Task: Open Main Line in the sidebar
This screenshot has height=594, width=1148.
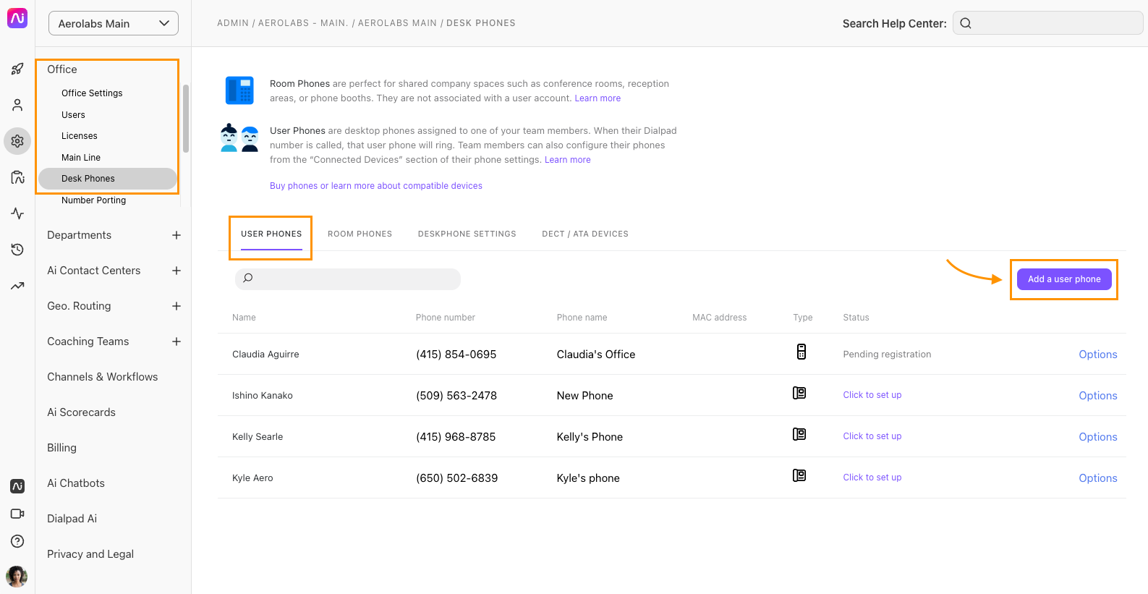Action: coord(81,158)
